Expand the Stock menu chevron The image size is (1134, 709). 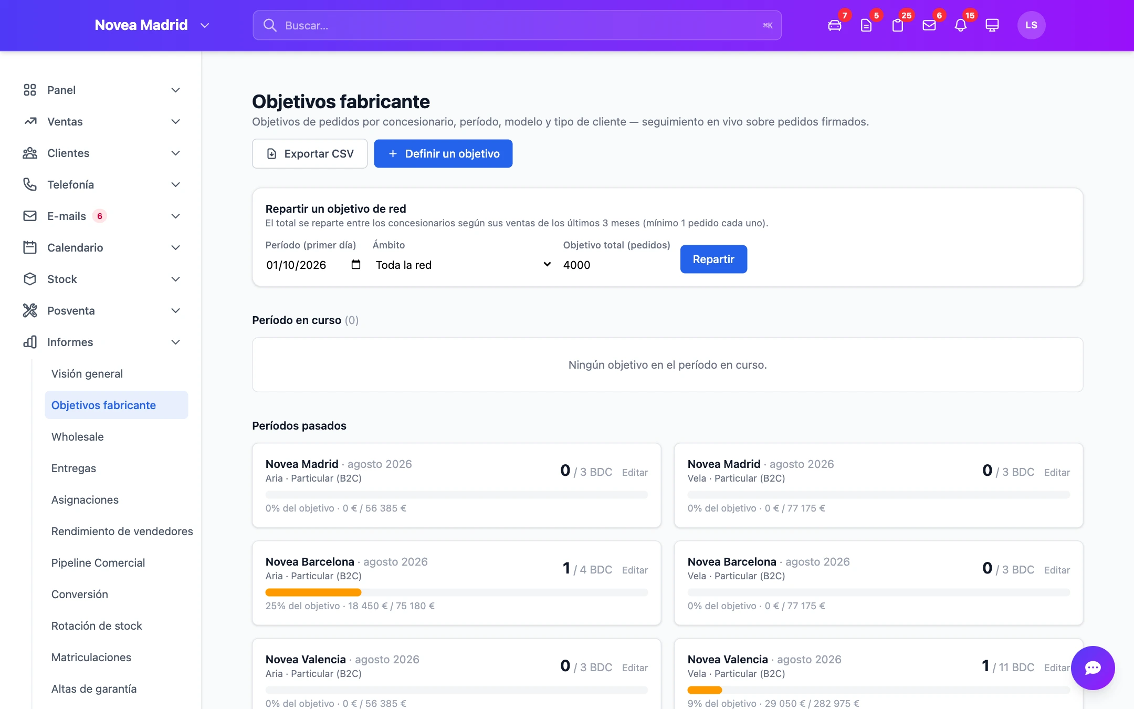(x=176, y=279)
